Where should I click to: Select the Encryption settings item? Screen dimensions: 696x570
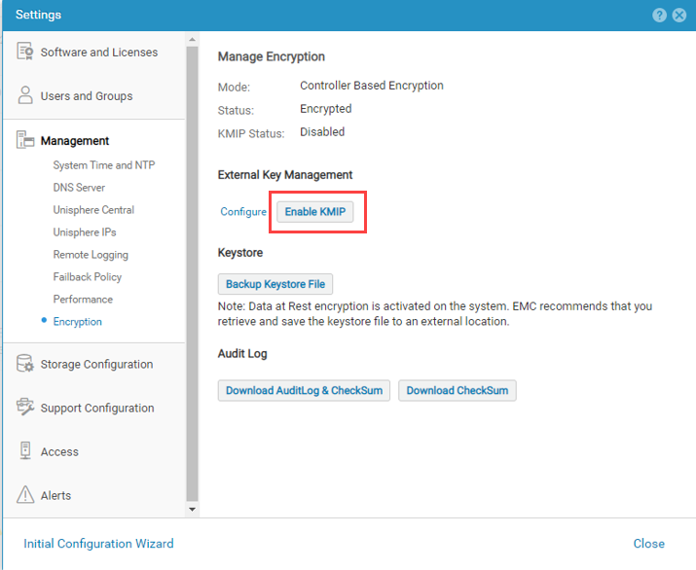(x=77, y=322)
